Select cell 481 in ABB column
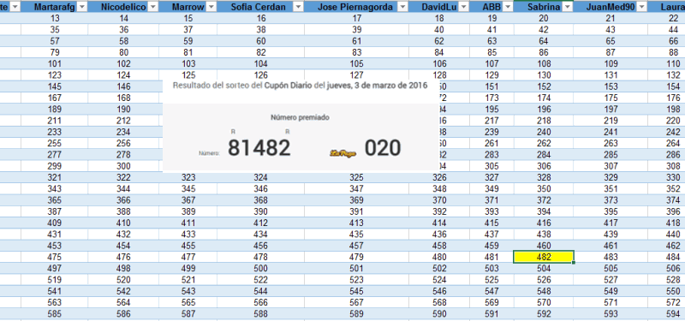The height and width of the screenshot is (321, 685). [x=491, y=257]
